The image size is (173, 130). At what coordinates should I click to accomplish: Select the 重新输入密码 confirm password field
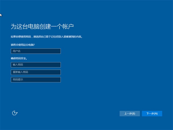36,72
